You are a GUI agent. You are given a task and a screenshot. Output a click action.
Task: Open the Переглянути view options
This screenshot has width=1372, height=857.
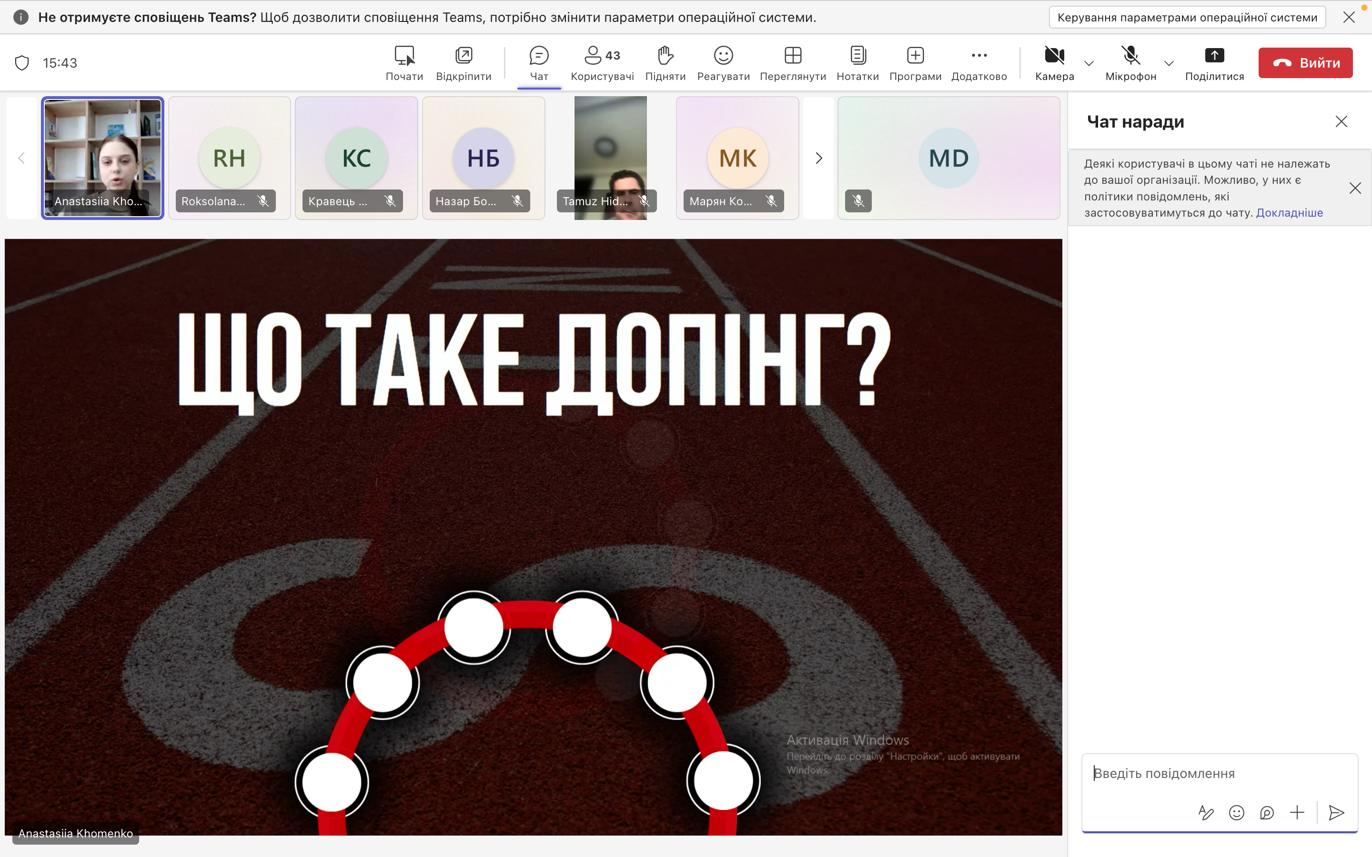[793, 63]
